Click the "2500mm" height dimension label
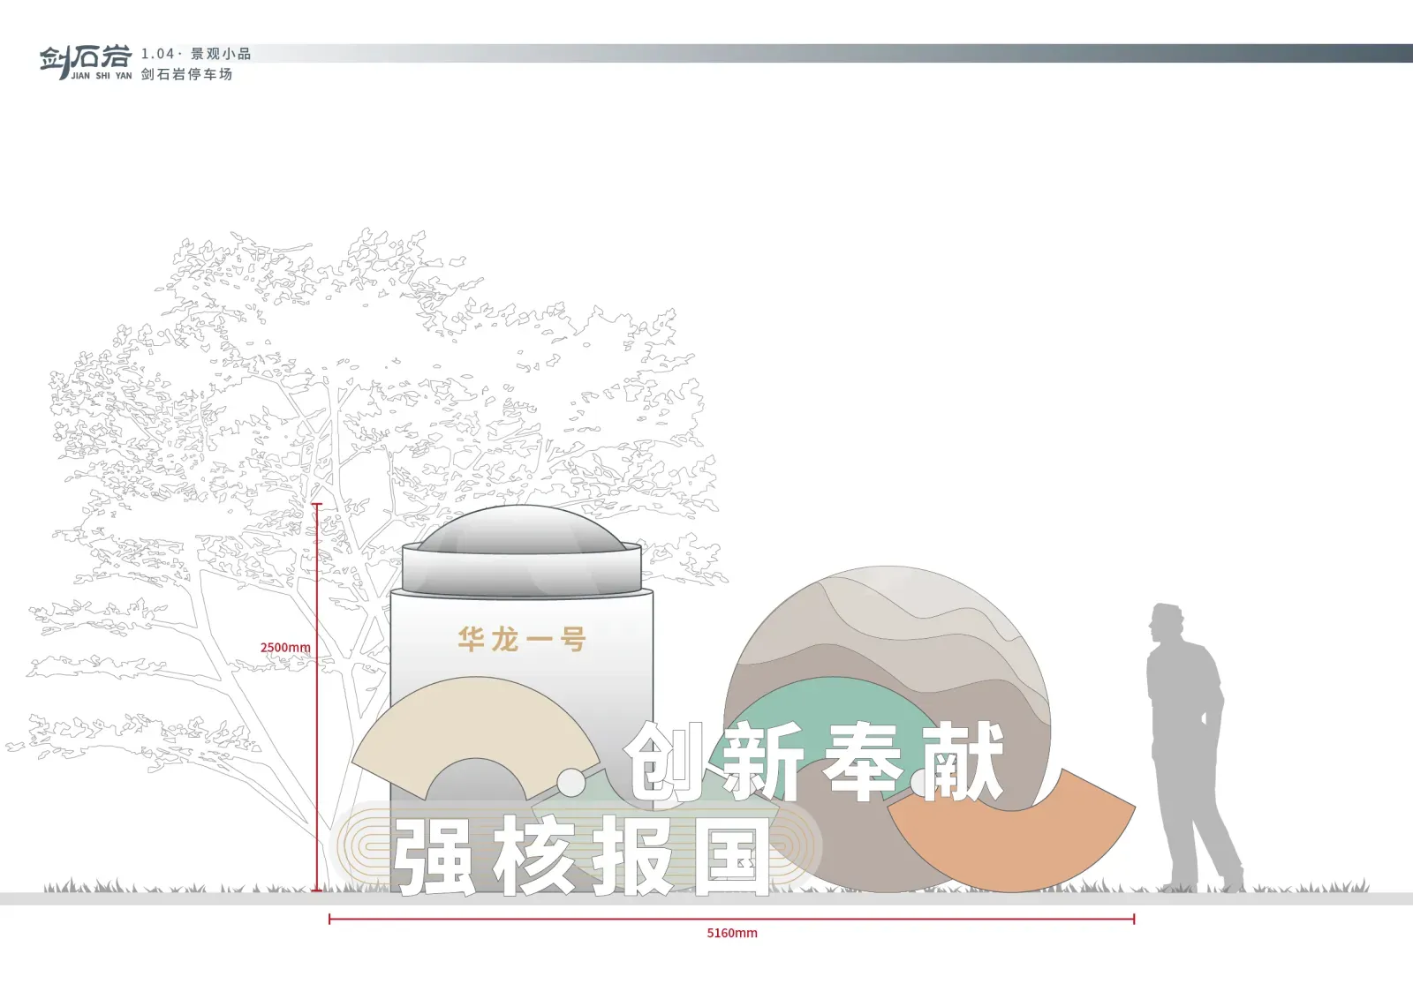Image resolution: width=1413 pixels, height=999 pixels. (285, 647)
